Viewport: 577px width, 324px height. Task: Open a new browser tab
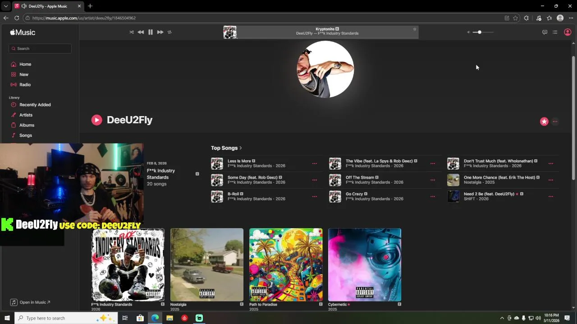point(90,6)
